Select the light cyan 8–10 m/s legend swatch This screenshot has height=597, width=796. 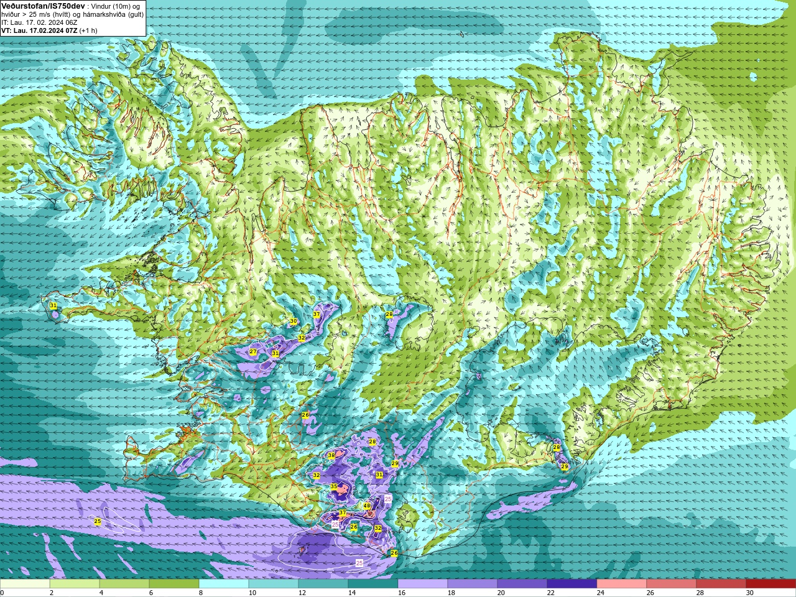pyautogui.click(x=224, y=584)
